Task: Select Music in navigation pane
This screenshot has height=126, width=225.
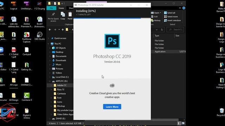Action: pyautogui.click(x=57, y=64)
